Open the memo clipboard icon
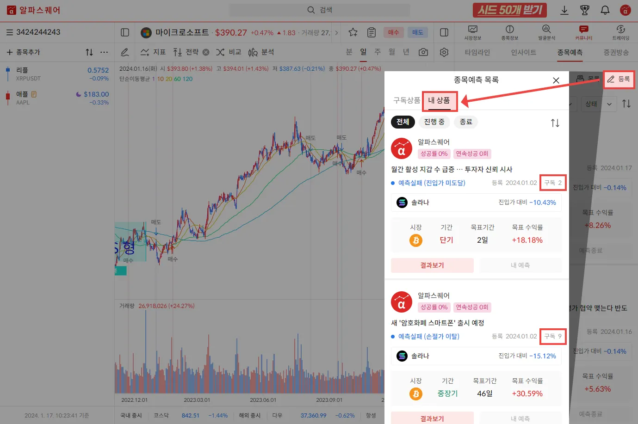 pyautogui.click(x=372, y=32)
